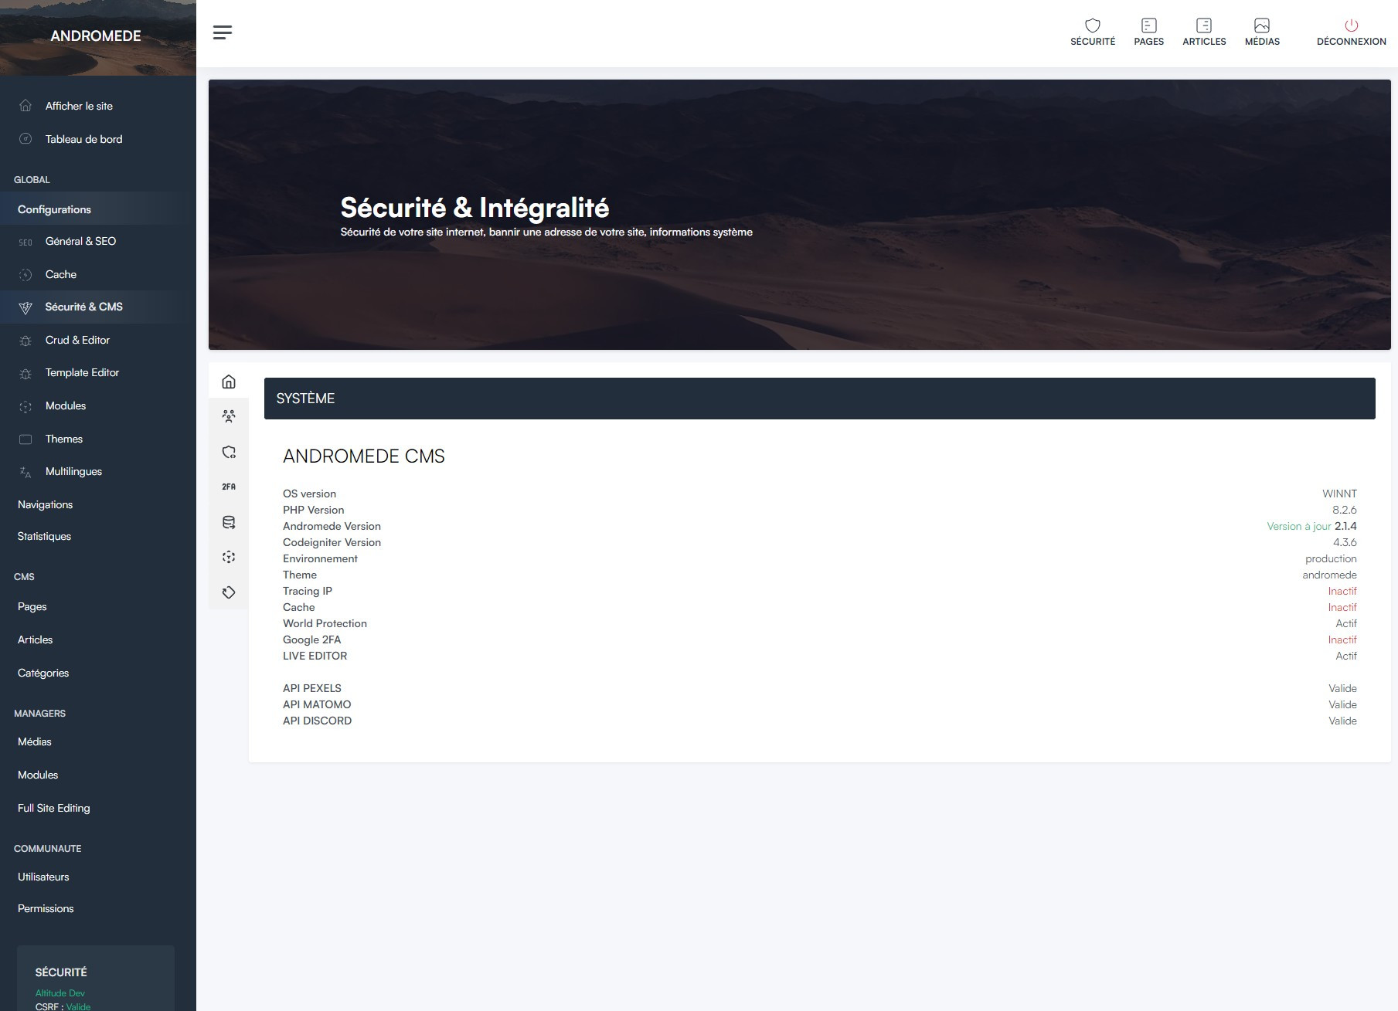1398x1011 pixels.
Task: Click the Sécurité & CMS sidebar icon
Action: 26,307
